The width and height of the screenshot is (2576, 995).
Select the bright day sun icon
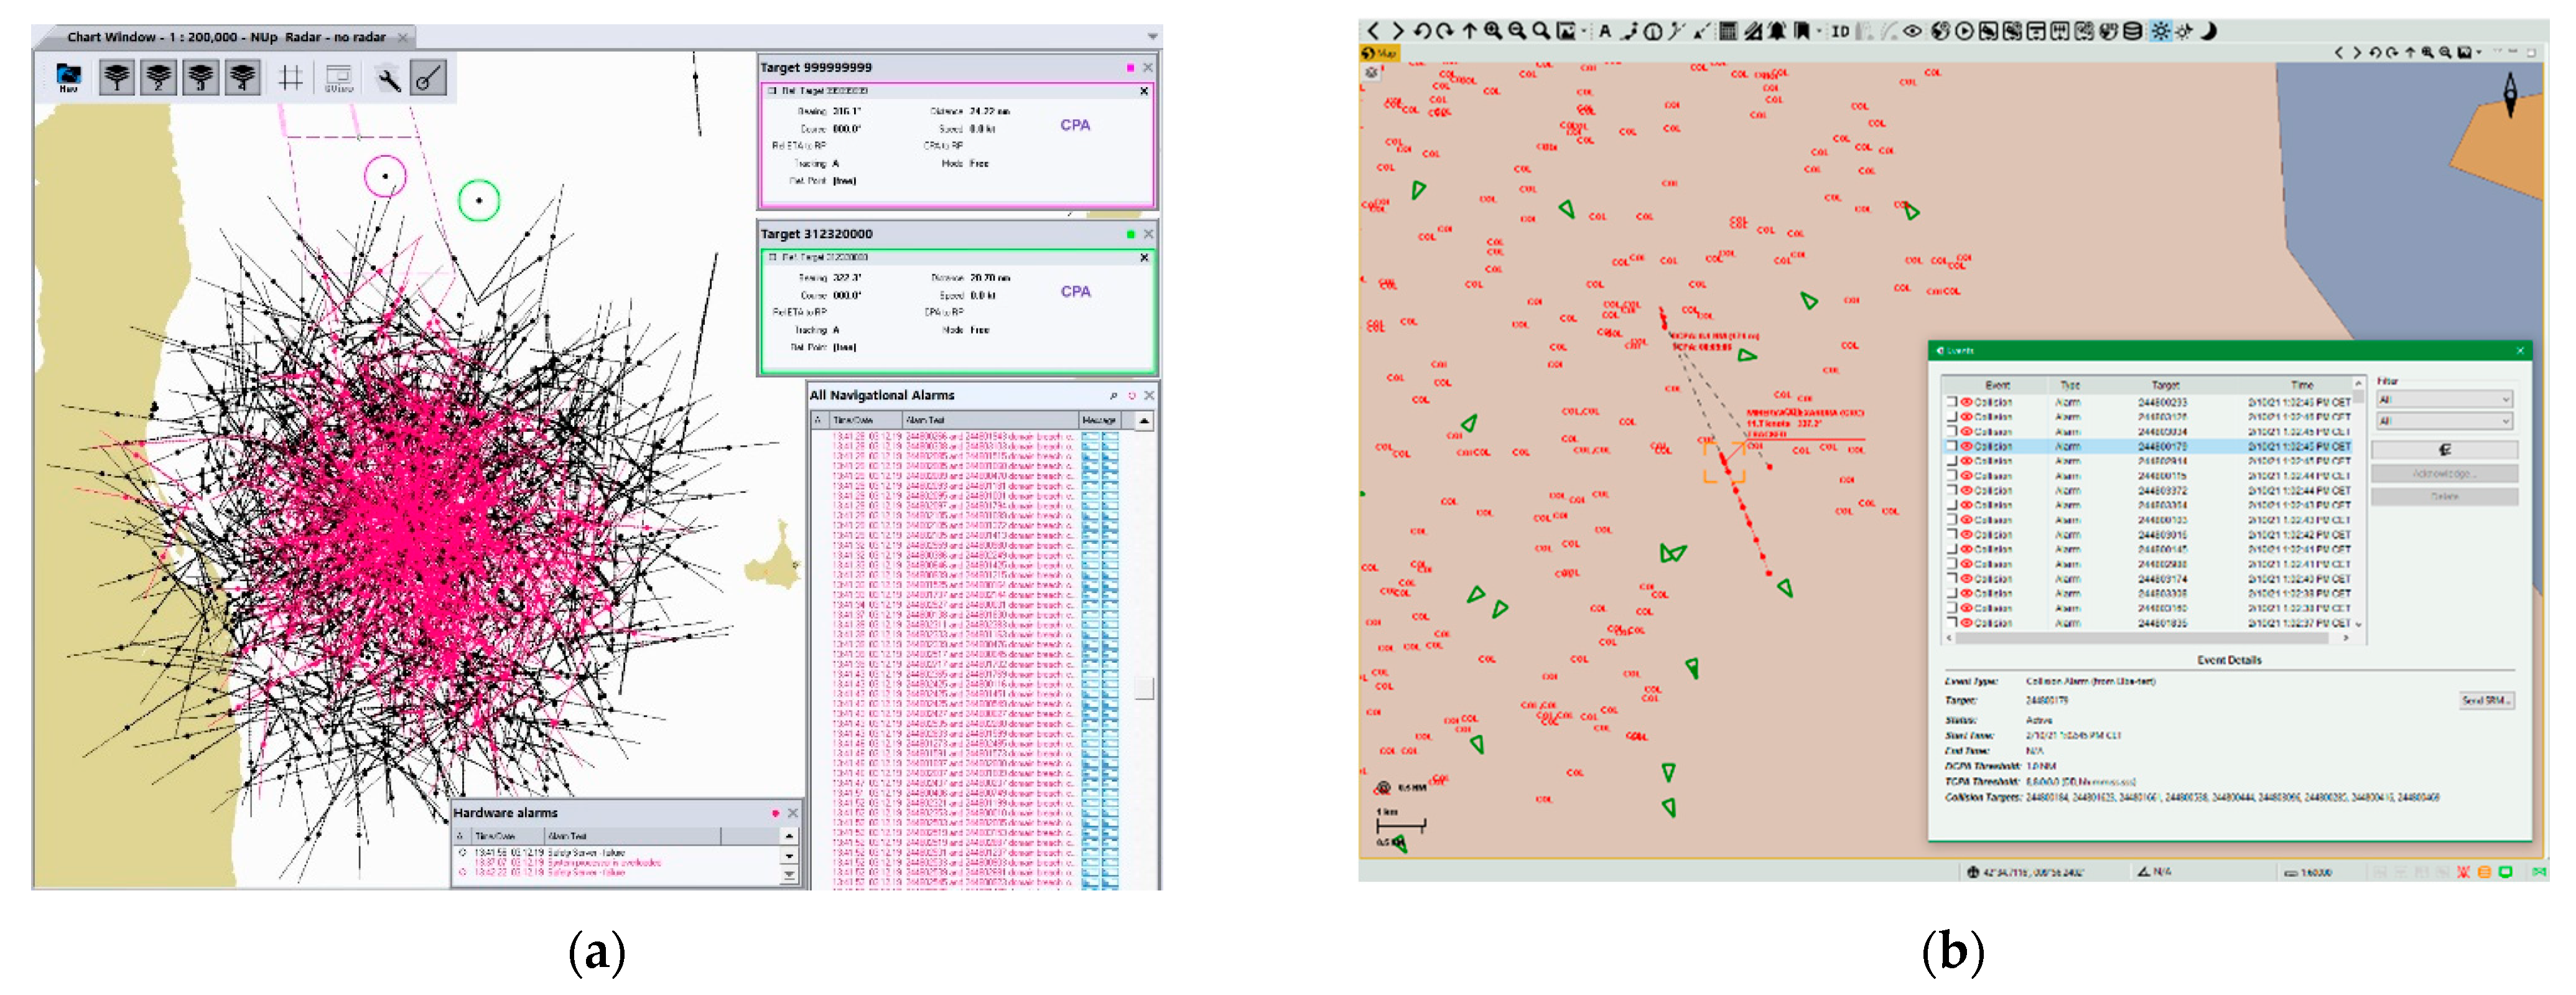tap(2161, 31)
